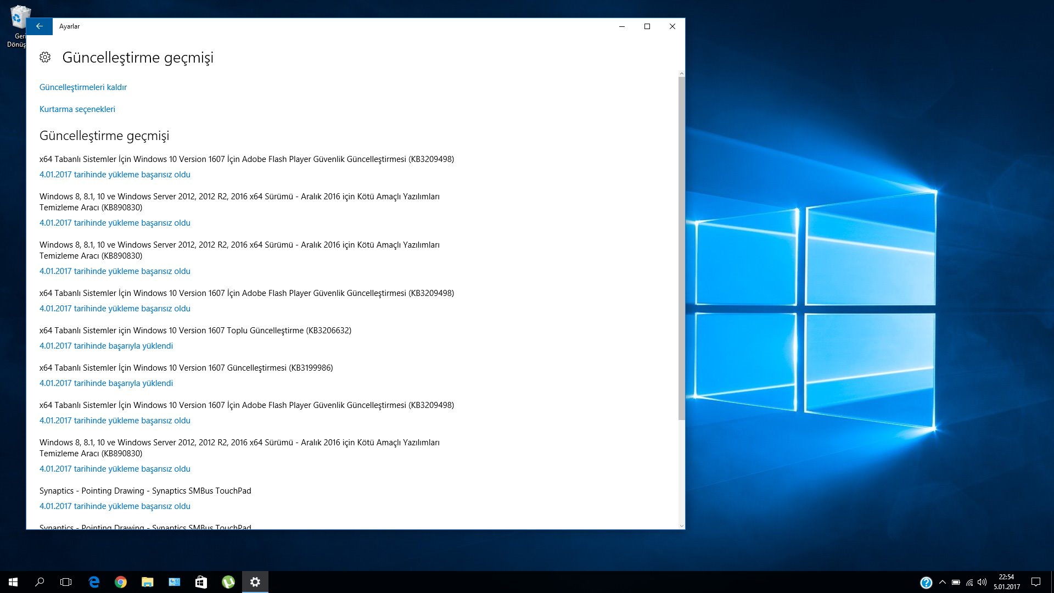Open the 'Kurtarma seçenekleri' link
1054x593 pixels.
click(x=77, y=109)
